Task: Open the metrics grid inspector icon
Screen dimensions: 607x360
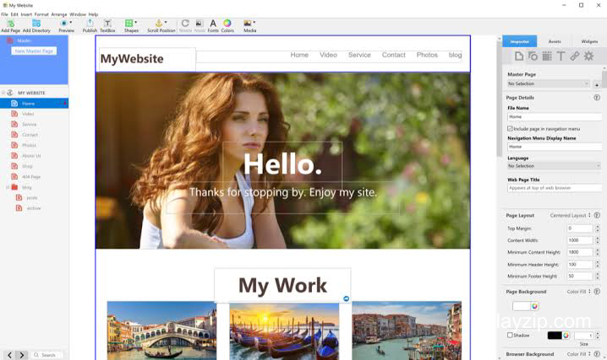Action: (547, 56)
